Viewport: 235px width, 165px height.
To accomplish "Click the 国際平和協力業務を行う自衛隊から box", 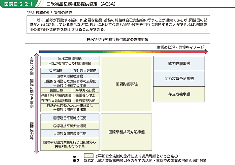I will (70, 144).
